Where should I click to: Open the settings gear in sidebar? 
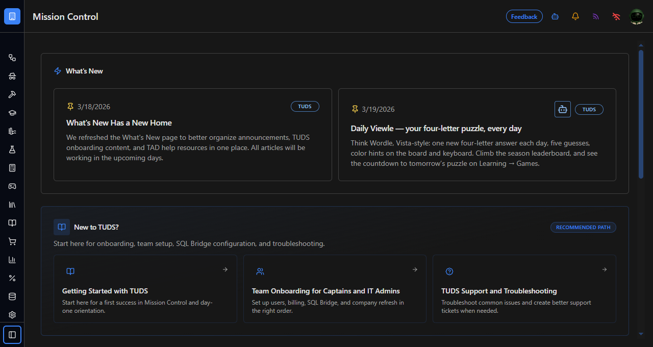[12, 315]
